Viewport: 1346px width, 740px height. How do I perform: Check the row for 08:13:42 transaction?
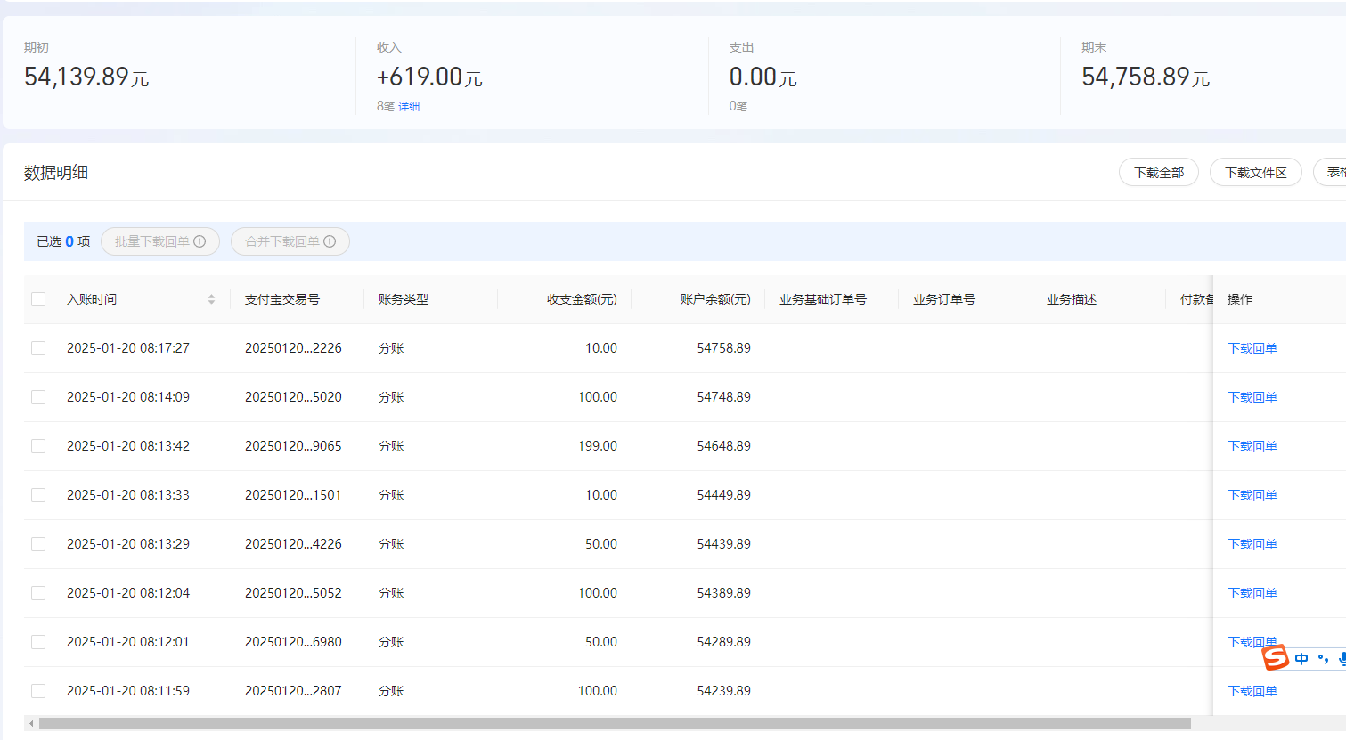[x=38, y=446]
